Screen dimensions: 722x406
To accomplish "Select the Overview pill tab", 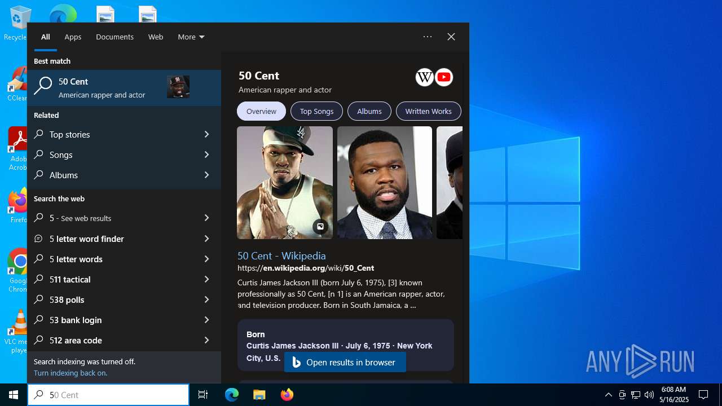I will pos(261,111).
